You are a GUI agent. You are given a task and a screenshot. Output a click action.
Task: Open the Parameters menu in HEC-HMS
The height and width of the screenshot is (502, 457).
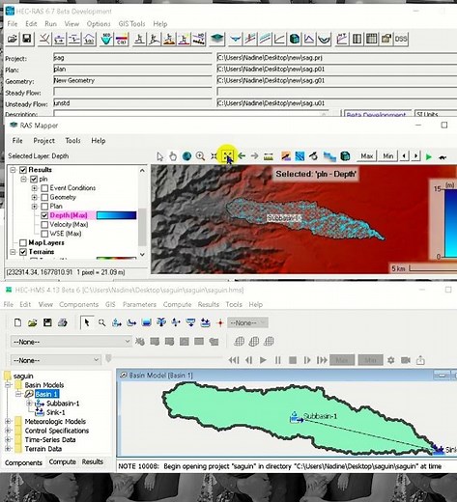(x=139, y=304)
